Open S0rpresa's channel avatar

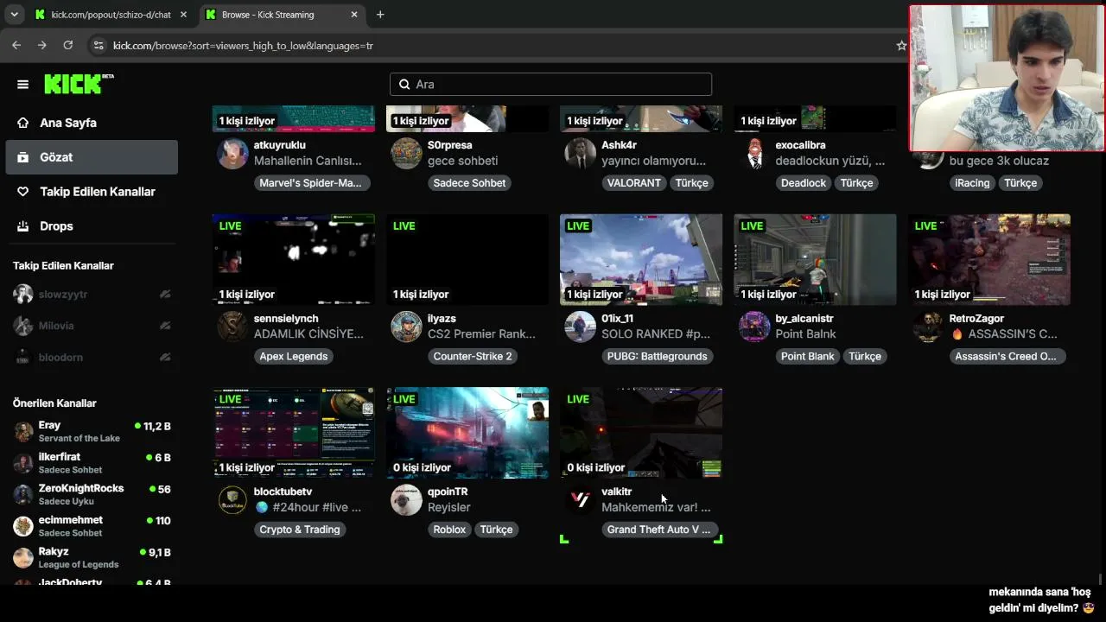[x=406, y=154]
